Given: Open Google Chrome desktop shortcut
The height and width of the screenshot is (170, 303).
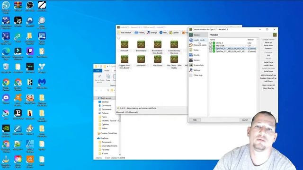Looking at the screenshot, I should coord(6,84).
